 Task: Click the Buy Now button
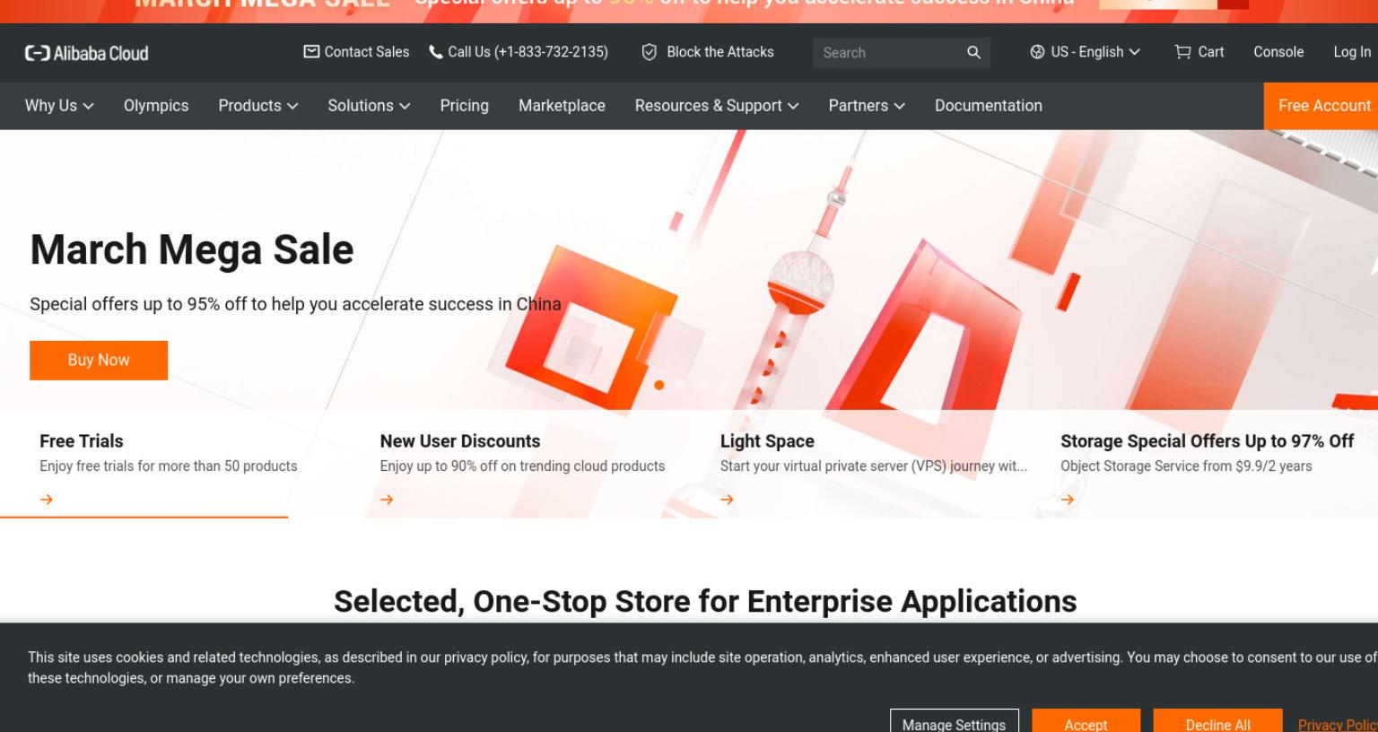pyautogui.click(x=99, y=360)
